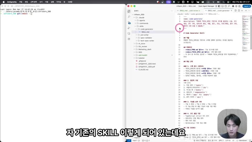Expand the todolist folder
Image resolution: width=252 pixels, height=142 pixels.
click(134, 58)
